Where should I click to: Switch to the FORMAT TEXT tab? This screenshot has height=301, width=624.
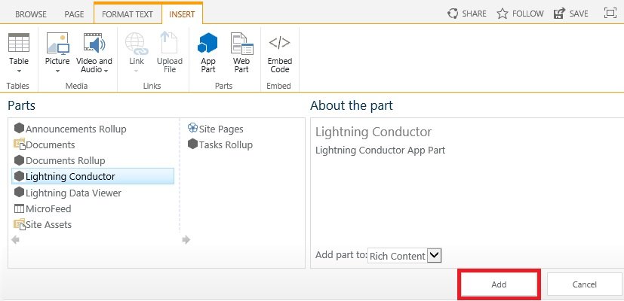(128, 14)
